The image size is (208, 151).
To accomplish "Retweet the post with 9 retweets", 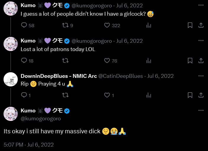I will (x=65, y=25).
